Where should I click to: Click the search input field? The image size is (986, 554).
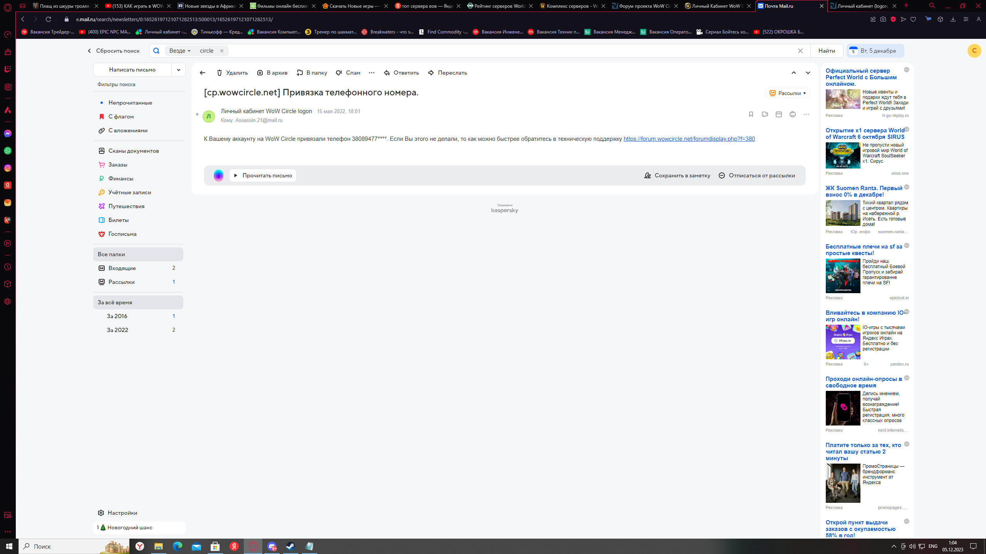pyautogui.click(x=501, y=51)
